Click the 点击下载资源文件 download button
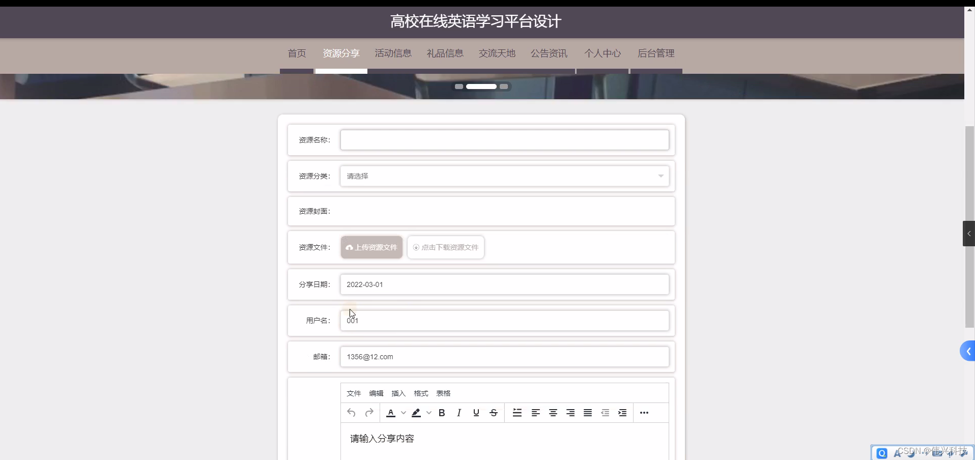Viewport: 975px width, 460px height. point(445,247)
